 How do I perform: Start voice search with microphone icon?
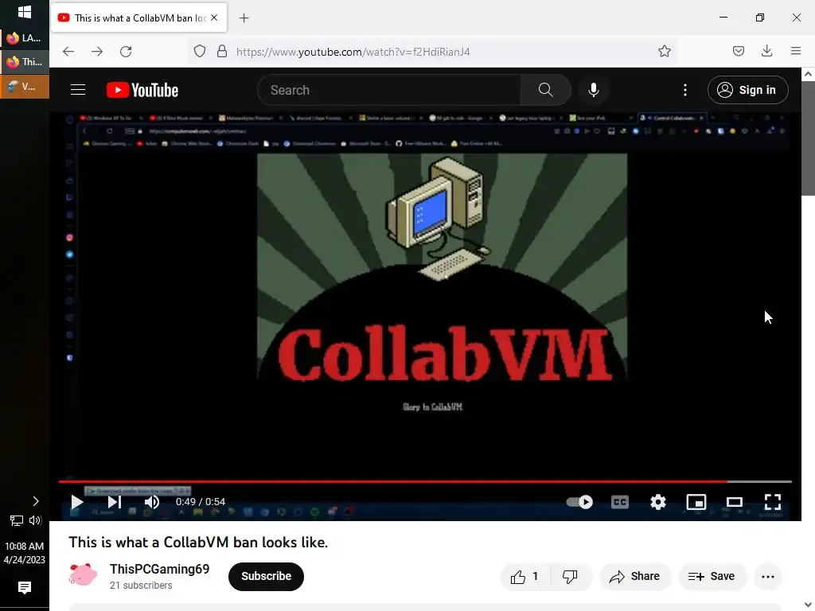pos(594,90)
